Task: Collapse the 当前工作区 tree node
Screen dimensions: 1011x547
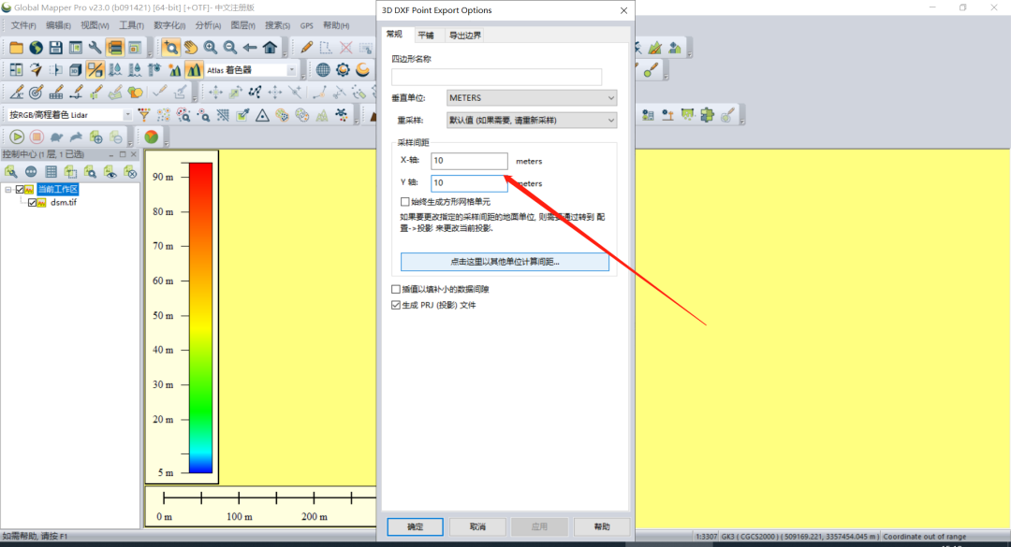Action: 8,190
